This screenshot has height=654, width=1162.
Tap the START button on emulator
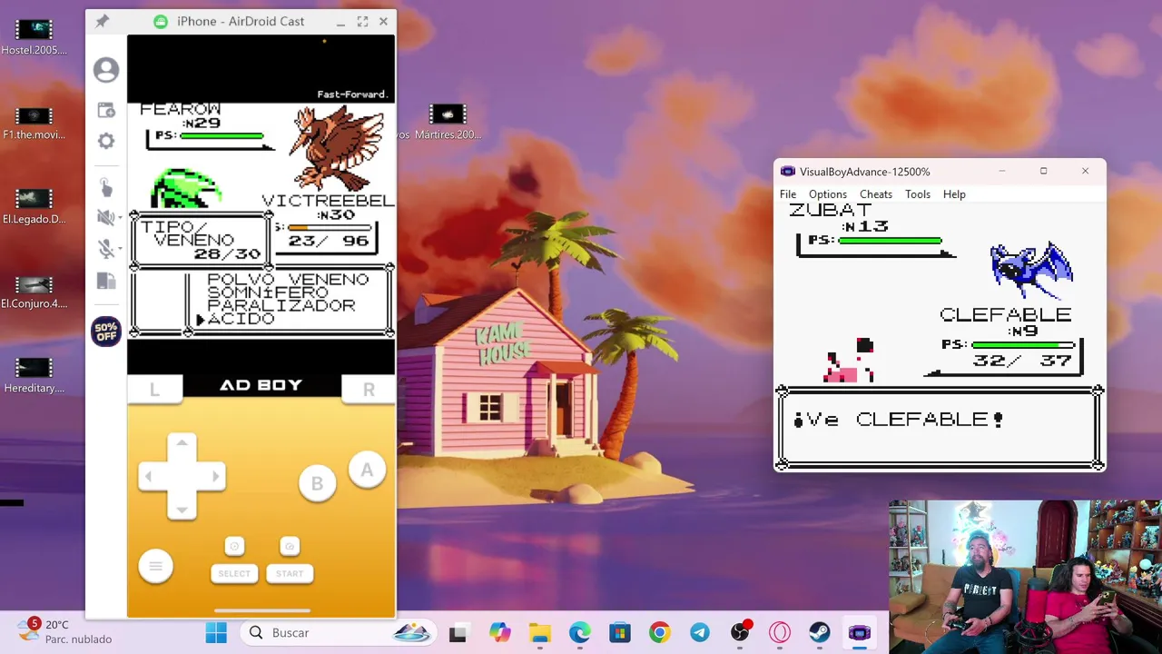(x=290, y=573)
